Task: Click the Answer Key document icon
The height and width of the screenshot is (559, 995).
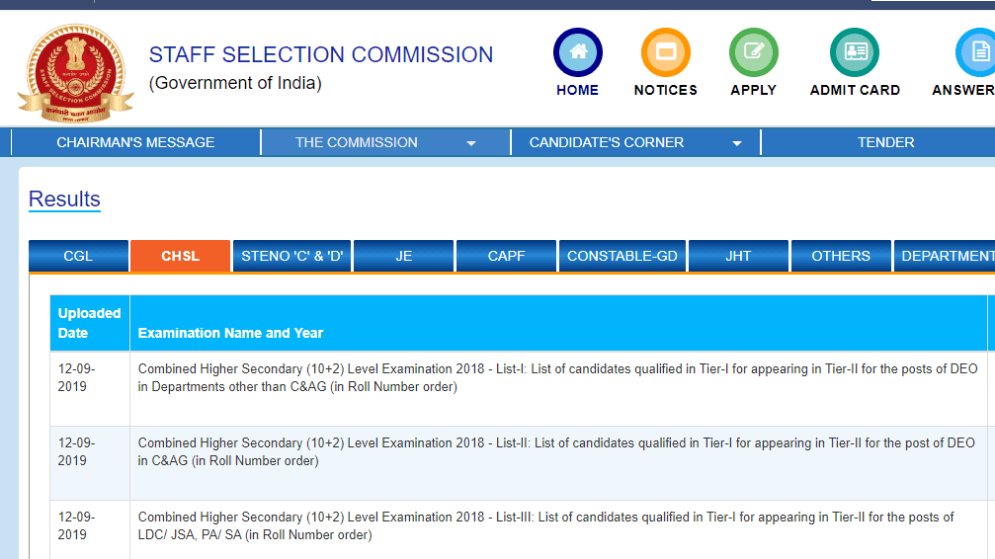Action: pos(977,53)
